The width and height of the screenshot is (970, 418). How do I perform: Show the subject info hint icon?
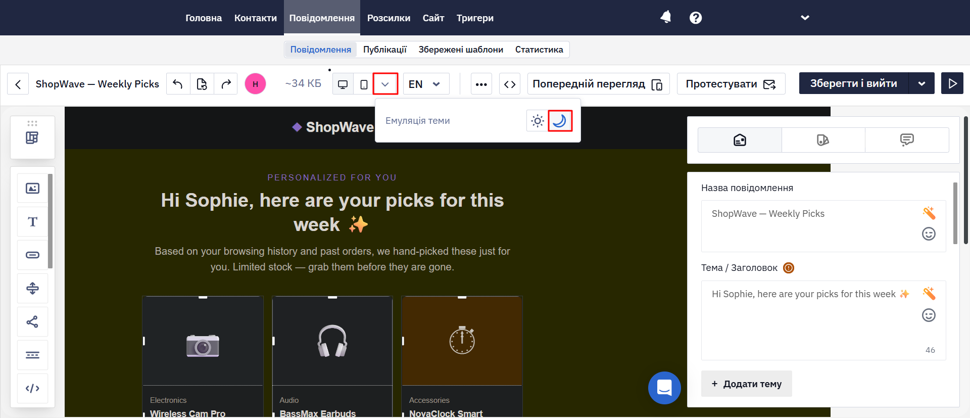[788, 268]
